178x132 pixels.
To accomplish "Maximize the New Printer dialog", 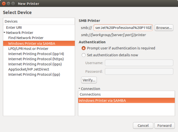I will point(13,4).
